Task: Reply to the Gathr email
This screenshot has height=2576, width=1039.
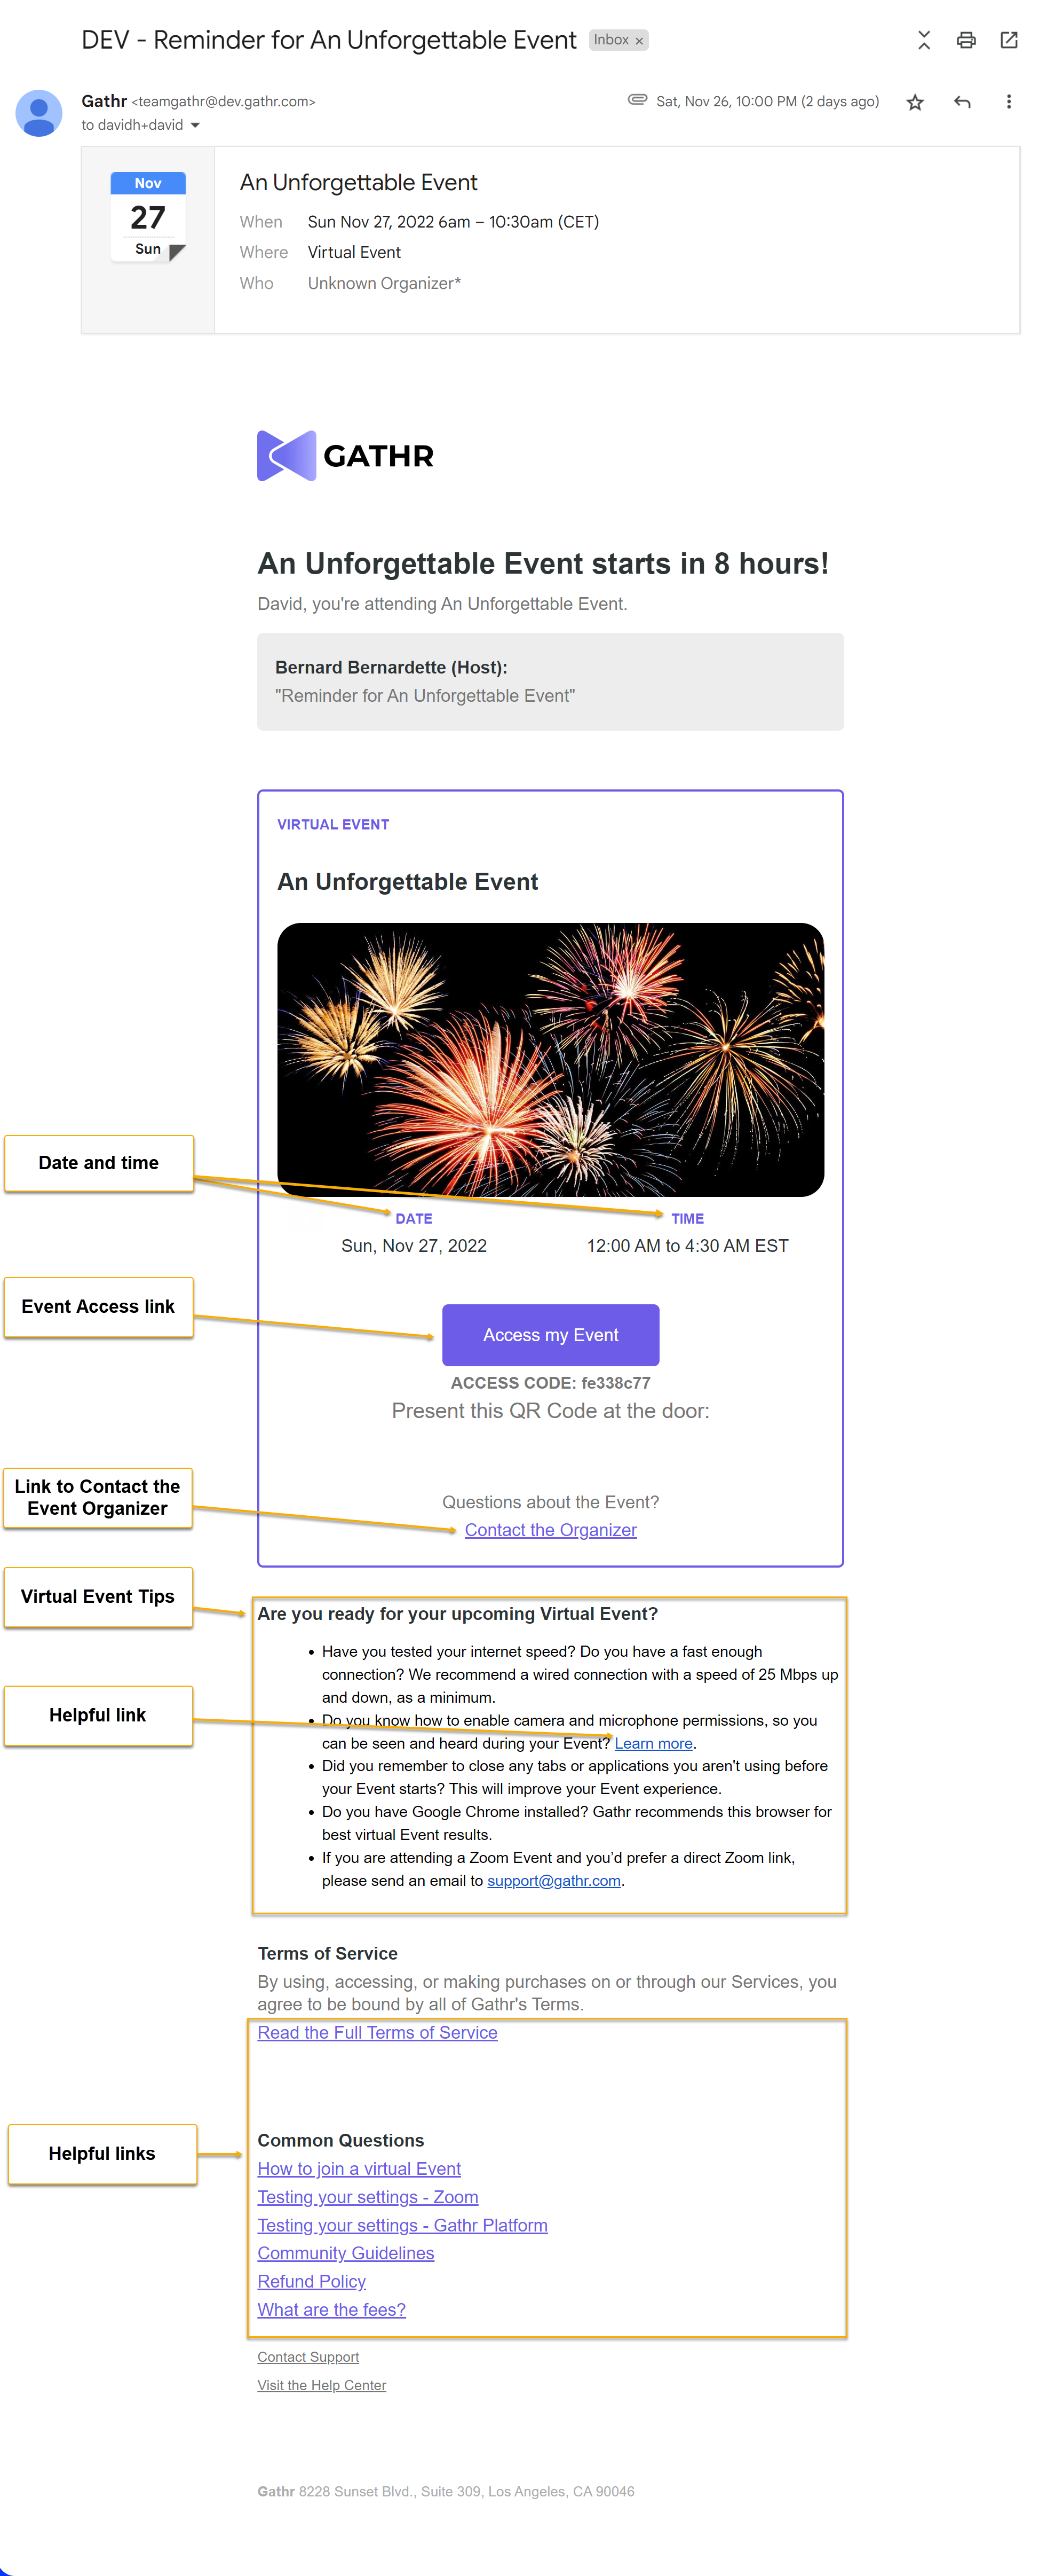Action: [961, 102]
